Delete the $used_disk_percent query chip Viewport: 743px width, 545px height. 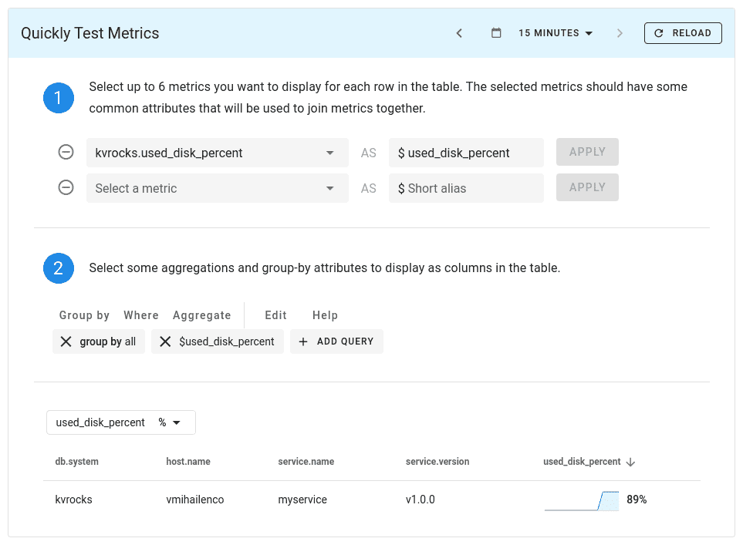pos(165,341)
